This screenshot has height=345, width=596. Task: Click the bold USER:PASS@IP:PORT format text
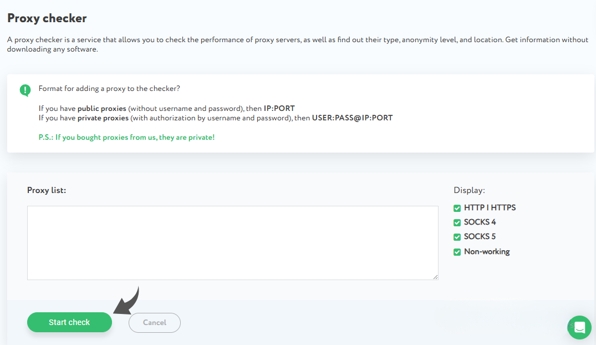click(352, 118)
